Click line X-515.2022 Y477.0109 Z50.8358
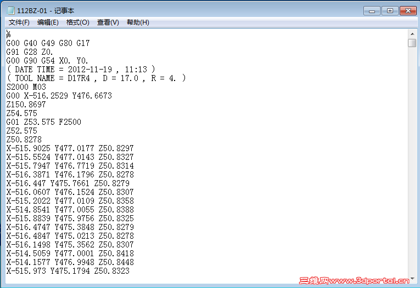Viewport: 420px width, 288px height. [70, 201]
